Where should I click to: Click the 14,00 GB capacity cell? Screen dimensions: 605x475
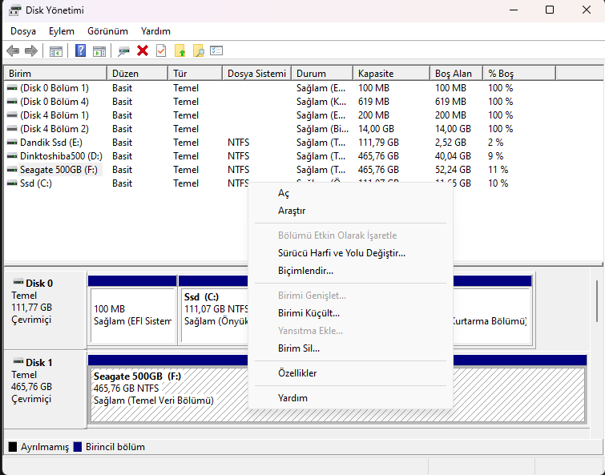pyautogui.click(x=376, y=129)
